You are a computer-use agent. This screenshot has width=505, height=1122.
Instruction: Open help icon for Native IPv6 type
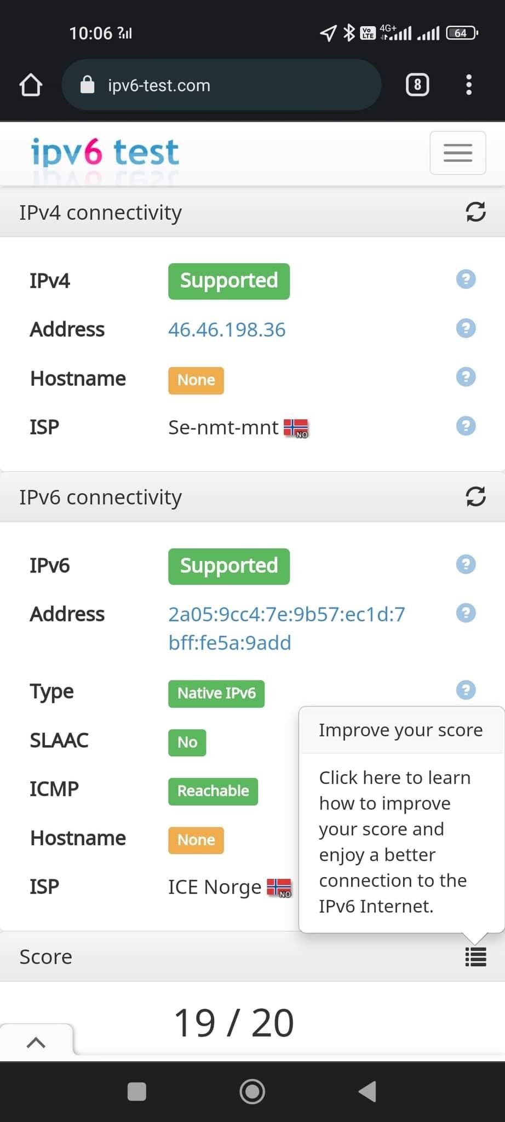(466, 690)
